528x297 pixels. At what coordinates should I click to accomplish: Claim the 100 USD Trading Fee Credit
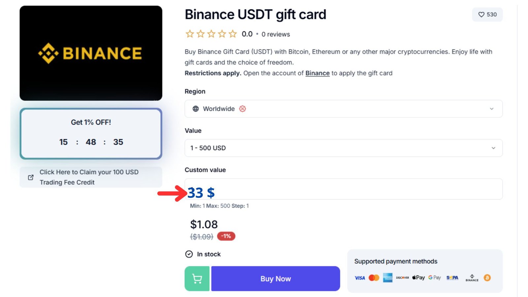tap(90, 177)
